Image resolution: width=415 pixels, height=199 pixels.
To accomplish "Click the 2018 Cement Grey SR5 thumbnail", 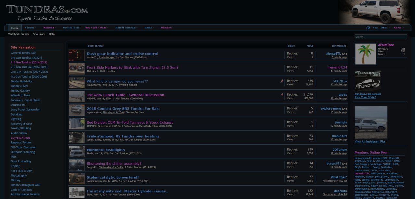I will click(x=77, y=110).
